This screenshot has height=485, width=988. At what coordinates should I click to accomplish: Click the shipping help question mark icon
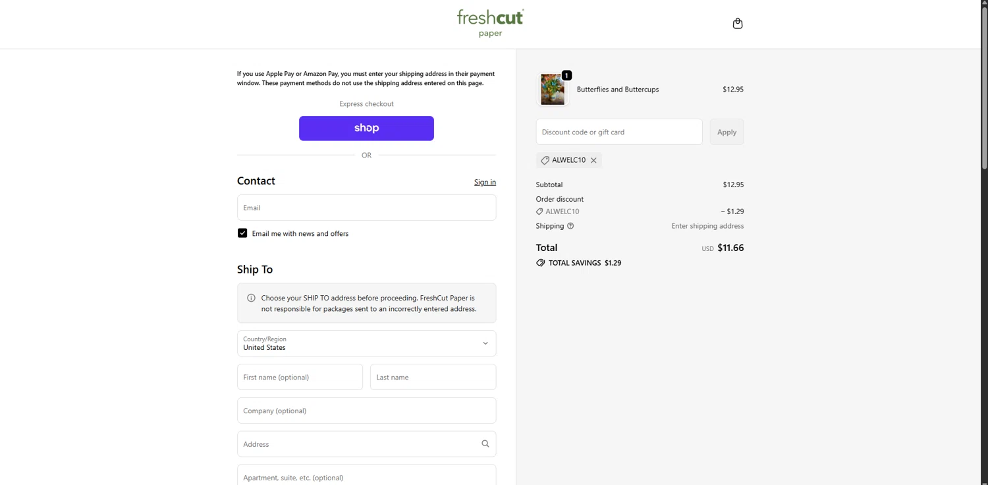pos(570,226)
